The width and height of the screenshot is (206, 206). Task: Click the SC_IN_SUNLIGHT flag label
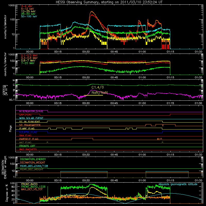coord(30,122)
